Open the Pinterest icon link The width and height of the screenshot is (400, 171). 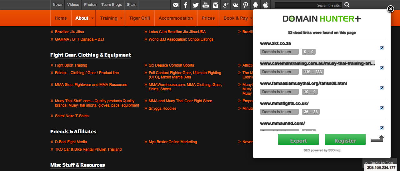point(246,5)
